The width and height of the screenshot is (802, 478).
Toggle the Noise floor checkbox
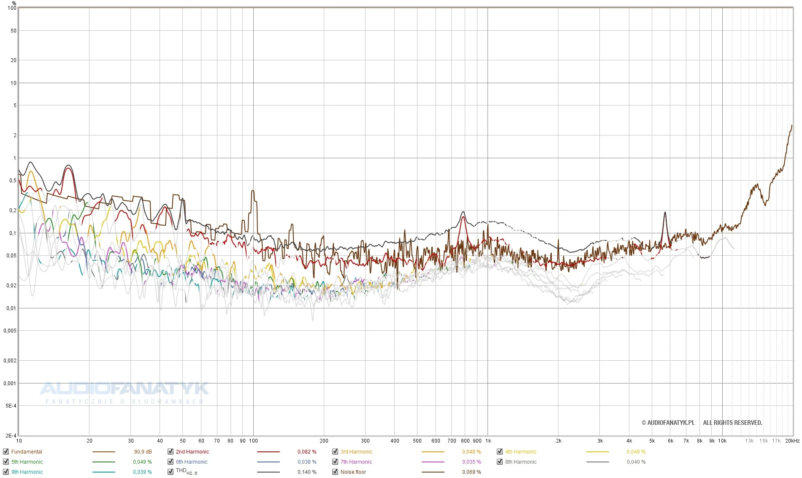[335, 472]
